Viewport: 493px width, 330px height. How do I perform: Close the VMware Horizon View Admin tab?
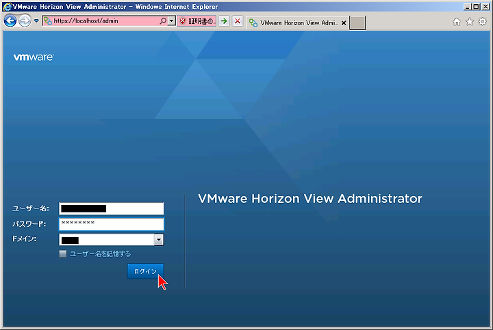tap(344, 23)
